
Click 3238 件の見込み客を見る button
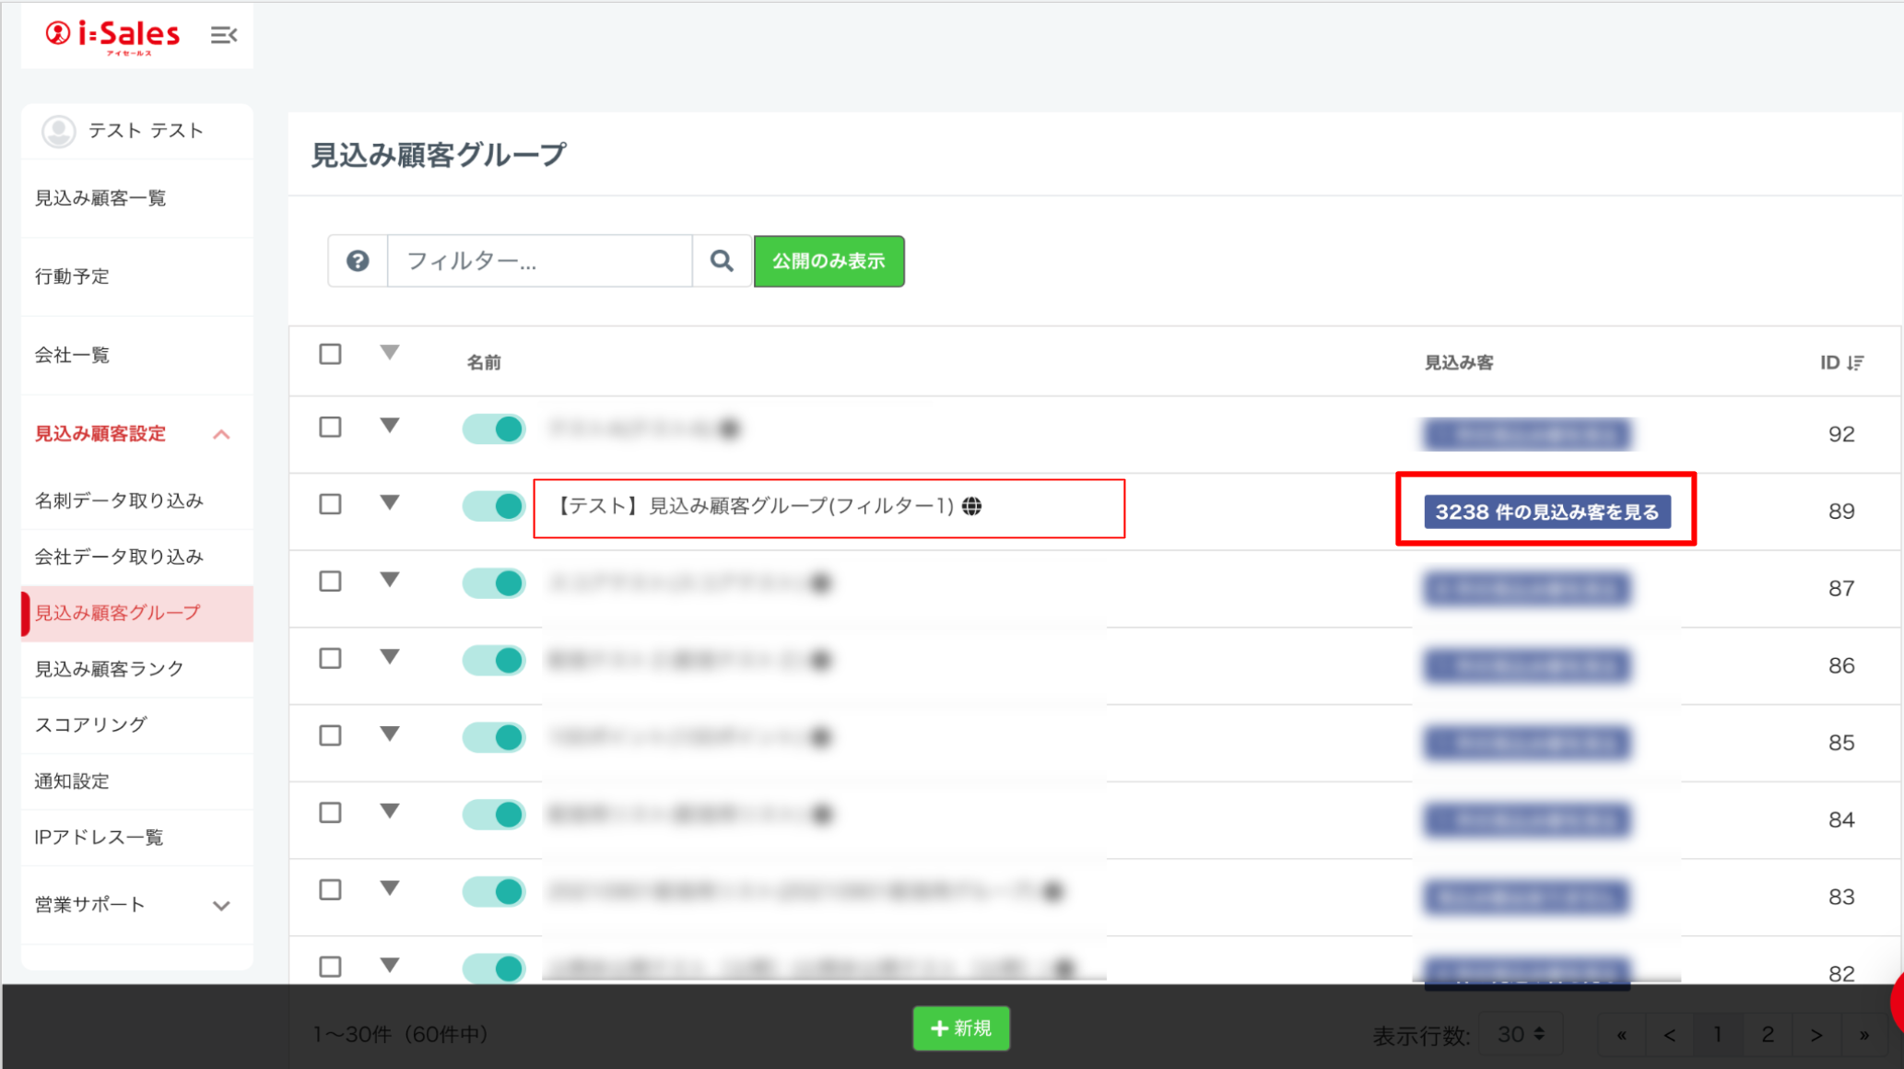1546,511
